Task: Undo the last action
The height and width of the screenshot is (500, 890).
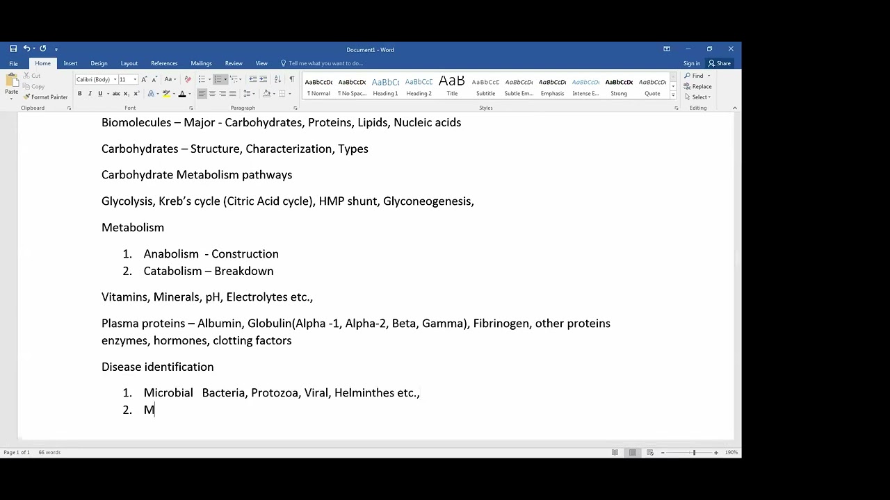Action: tap(26, 49)
